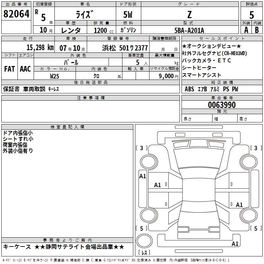This screenshot has width=264, height=264.
Task: Select the inspection date 07年10月
Action: pos(72,48)
